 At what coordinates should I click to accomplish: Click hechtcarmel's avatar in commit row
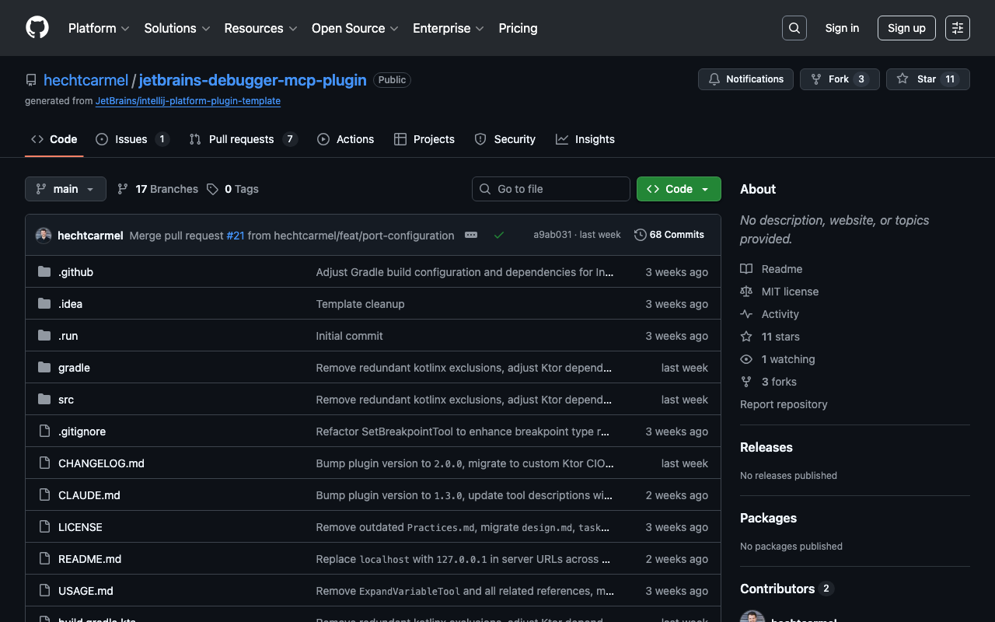tap(44, 235)
